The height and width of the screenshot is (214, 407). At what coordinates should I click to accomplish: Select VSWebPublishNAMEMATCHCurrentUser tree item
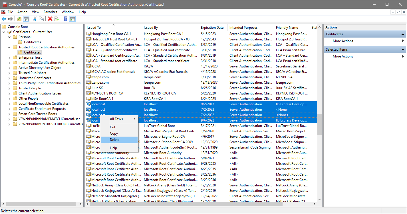(x=49, y=119)
